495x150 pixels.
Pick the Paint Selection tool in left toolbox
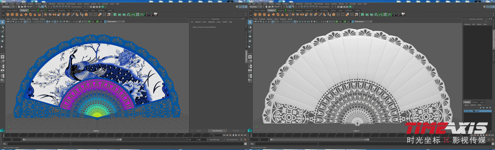(x=2, y=32)
